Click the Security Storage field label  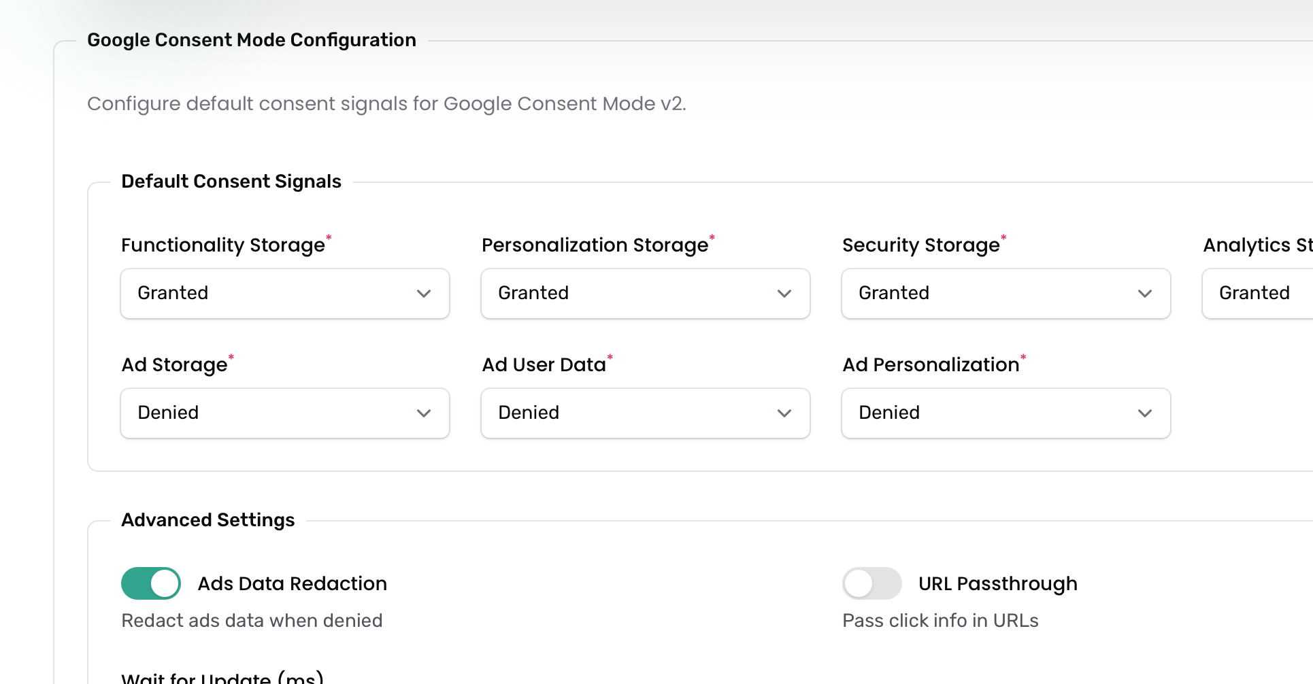[921, 245]
